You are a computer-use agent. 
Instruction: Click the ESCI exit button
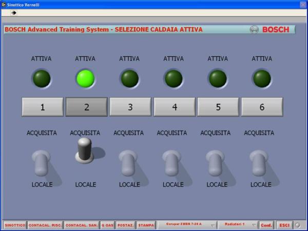pyautogui.click(x=284, y=225)
